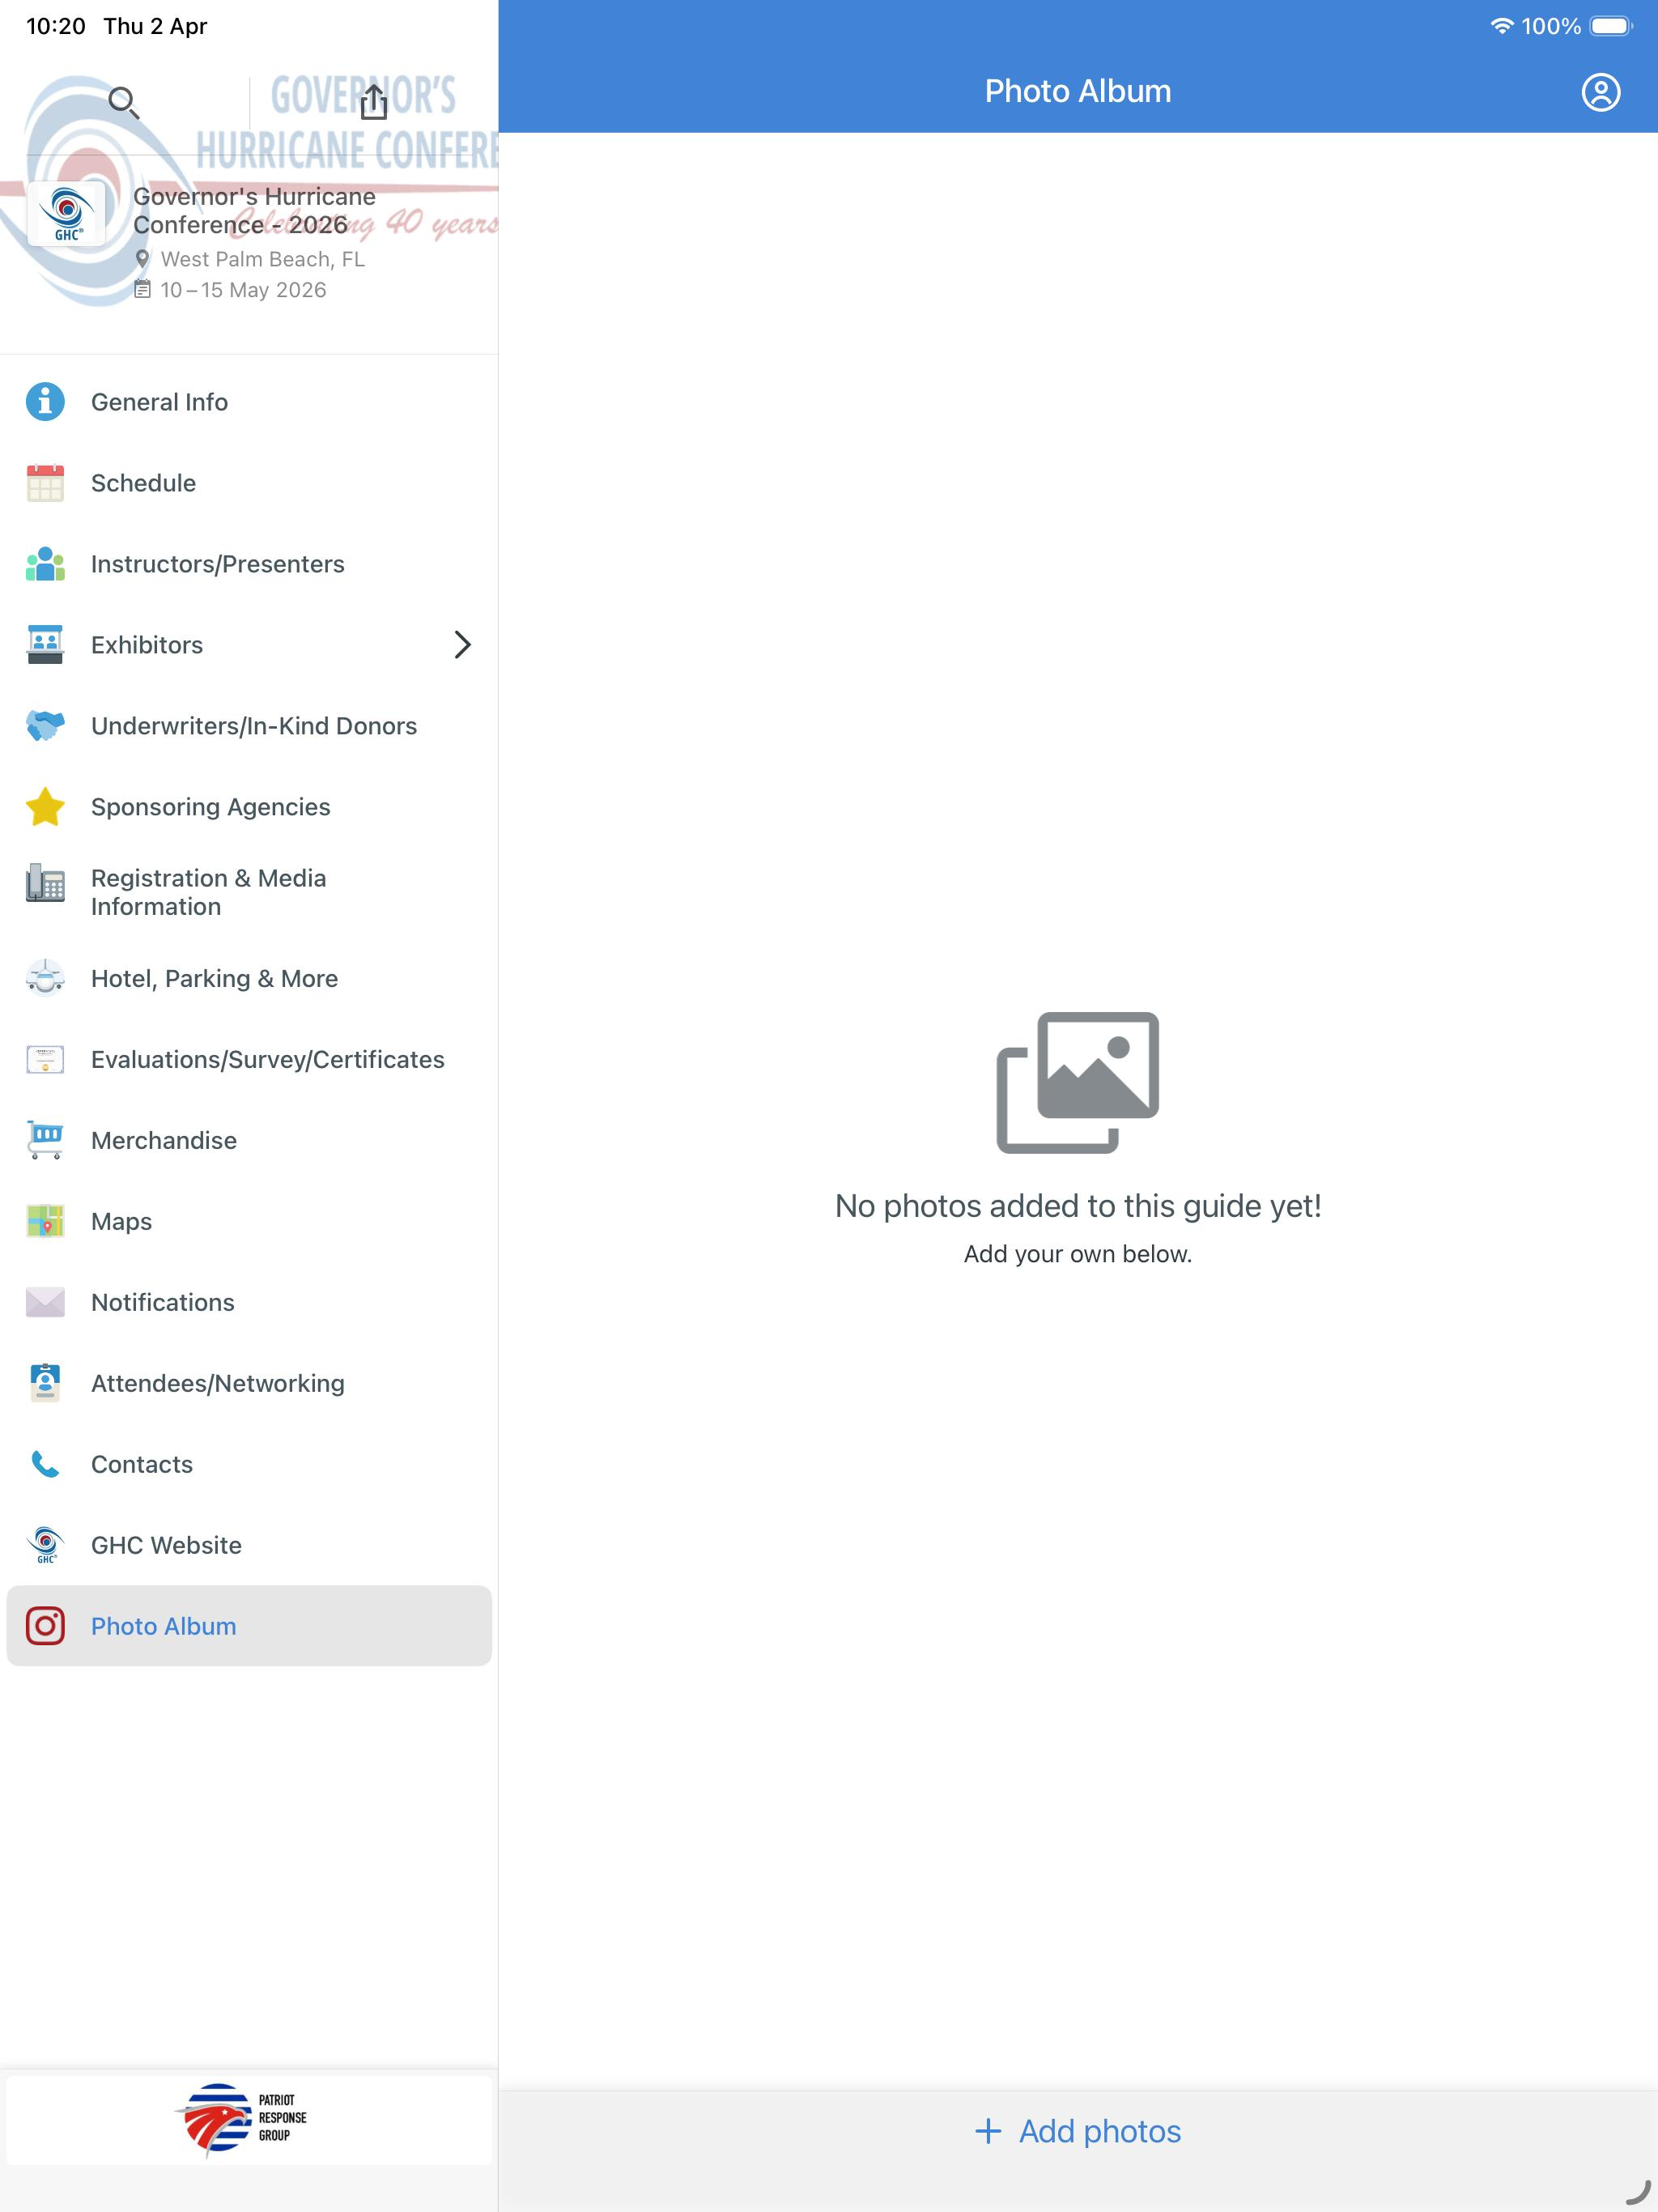
Task: Tap the battery indicator in status bar
Action: point(1610,26)
